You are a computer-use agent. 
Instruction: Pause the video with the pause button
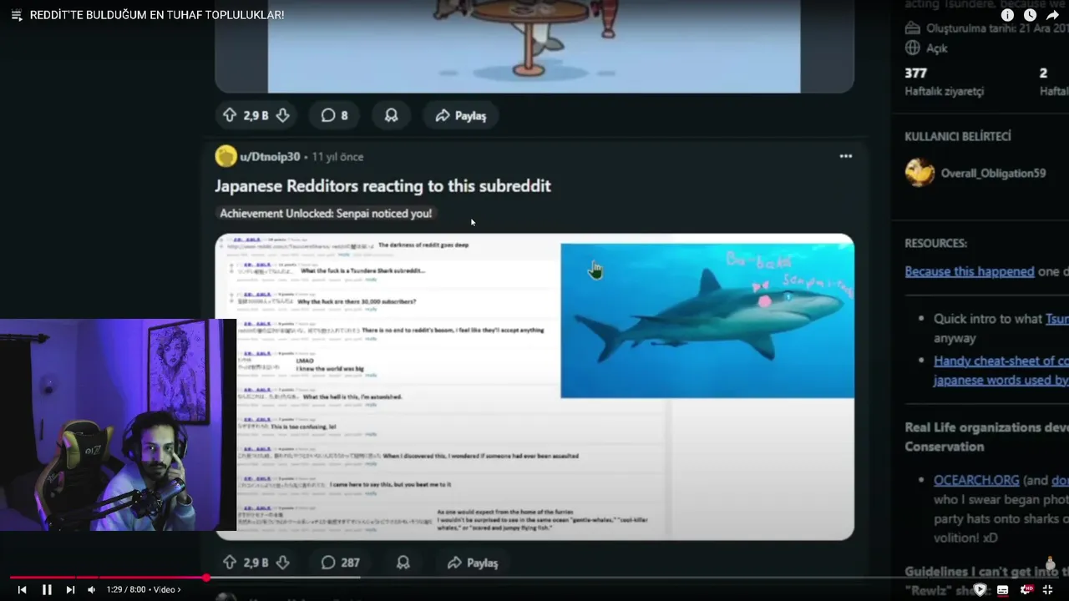pos(47,589)
